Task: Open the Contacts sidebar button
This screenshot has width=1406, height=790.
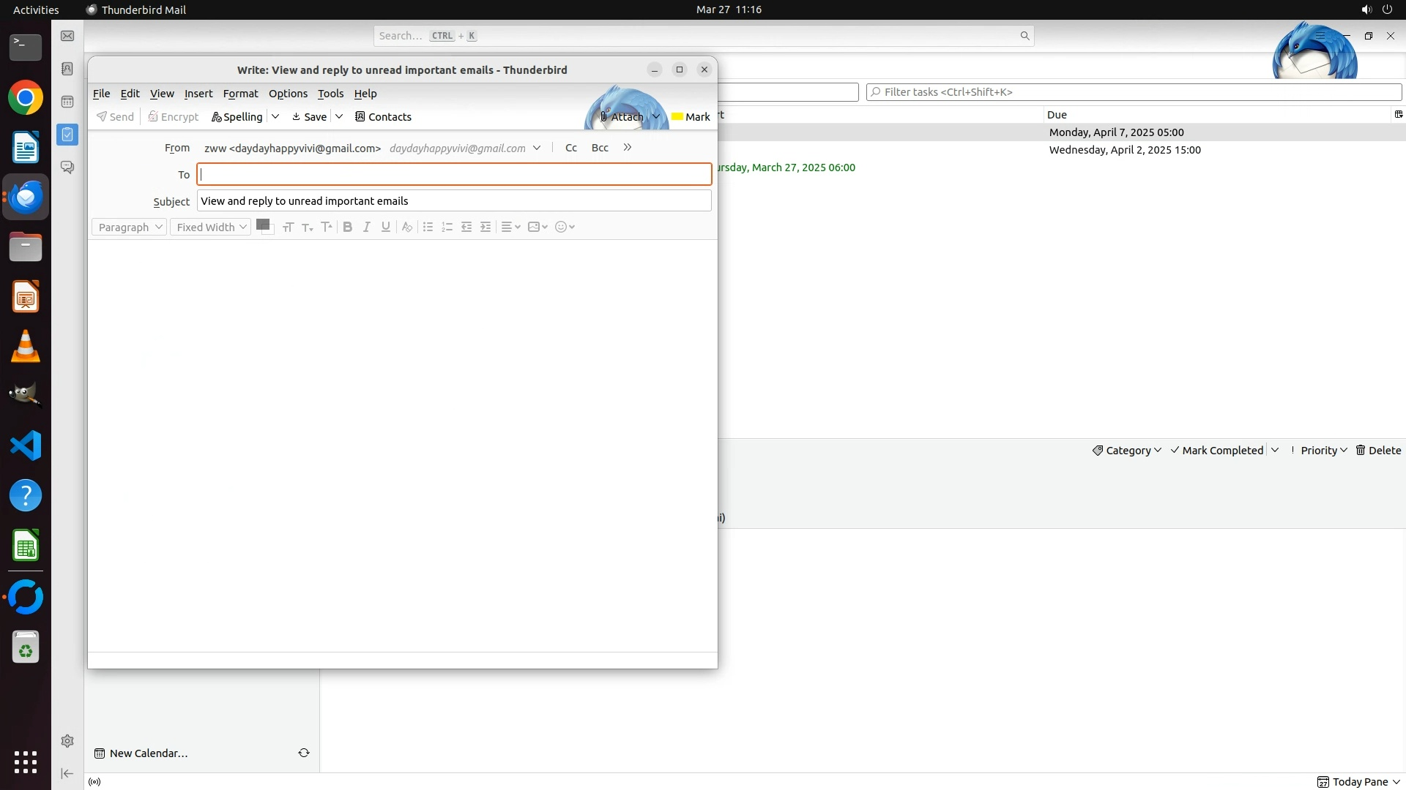Action: click(383, 117)
